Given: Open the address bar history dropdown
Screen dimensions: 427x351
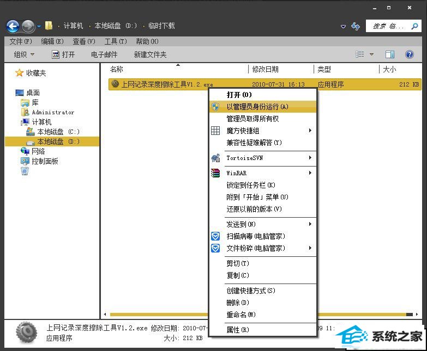Looking at the screenshot, I should pyautogui.click(x=344, y=26).
